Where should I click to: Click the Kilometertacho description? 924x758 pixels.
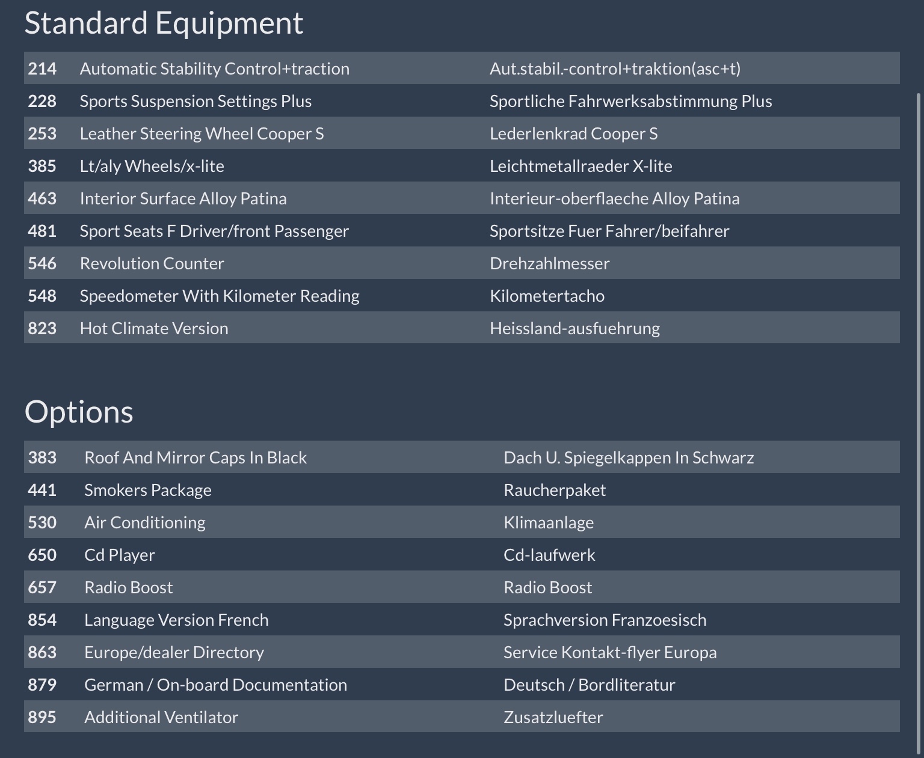[x=547, y=296]
